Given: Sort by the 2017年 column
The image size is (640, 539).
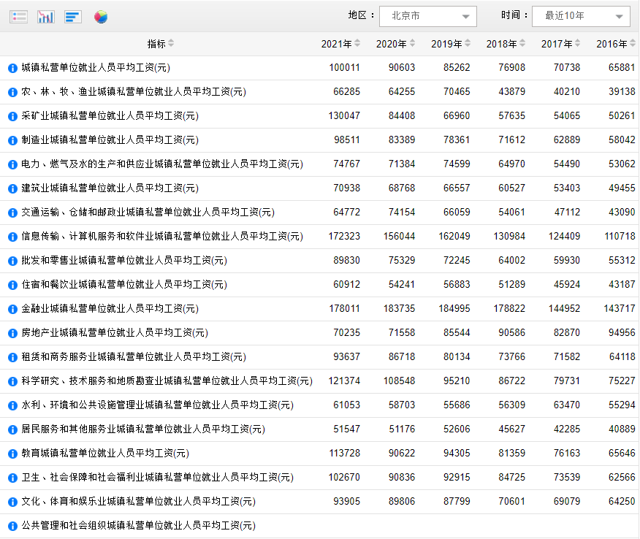Looking at the screenshot, I should coord(561,44).
